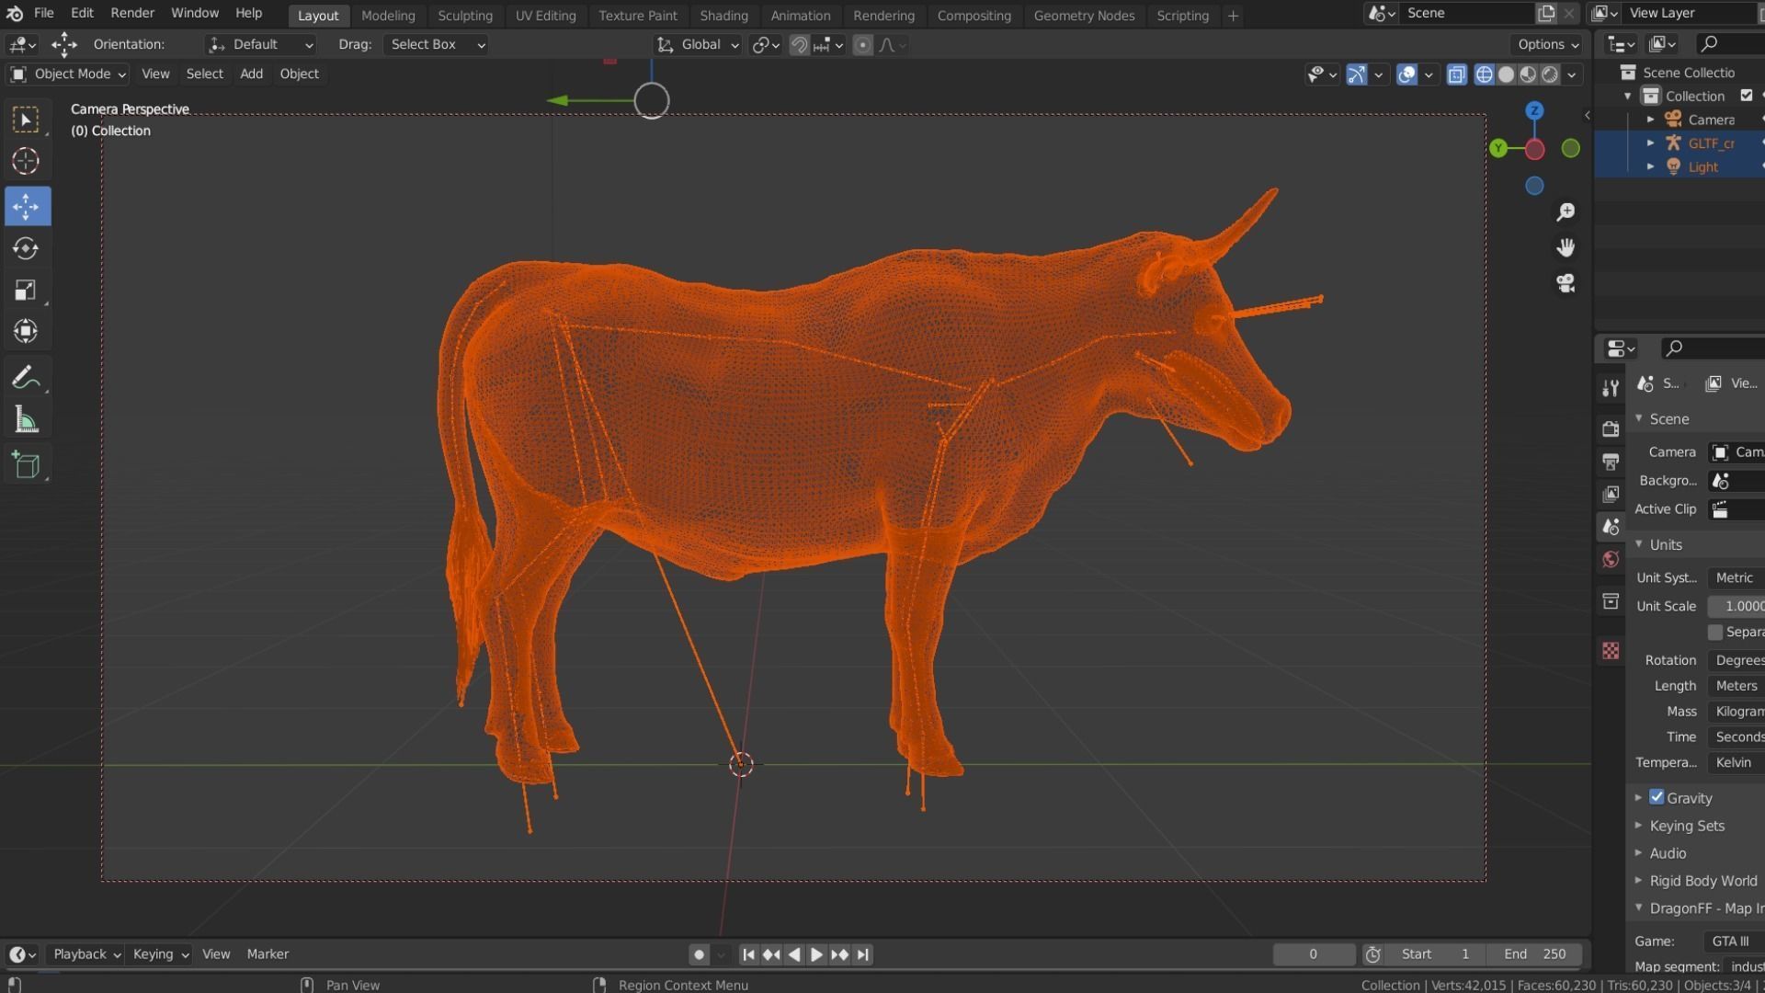This screenshot has width=1765, height=993.
Task: Open the Render properties tab
Action: [x=1611, y=429]
